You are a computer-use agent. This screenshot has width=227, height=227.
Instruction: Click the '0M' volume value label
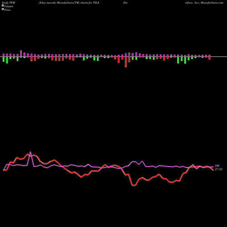[x=217, y=166]
